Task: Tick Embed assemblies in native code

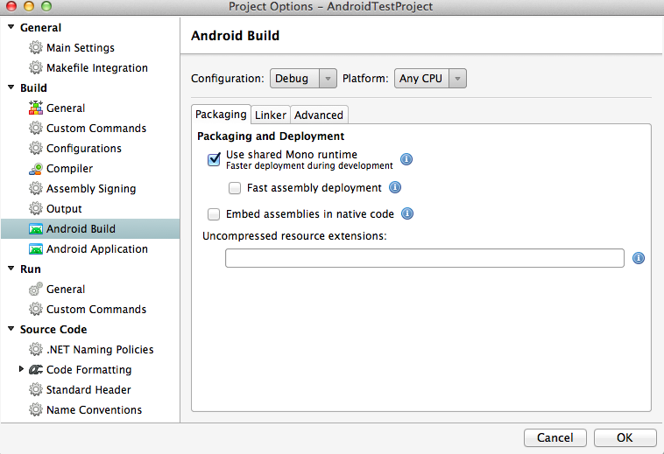Action: [x=214, y=214]
